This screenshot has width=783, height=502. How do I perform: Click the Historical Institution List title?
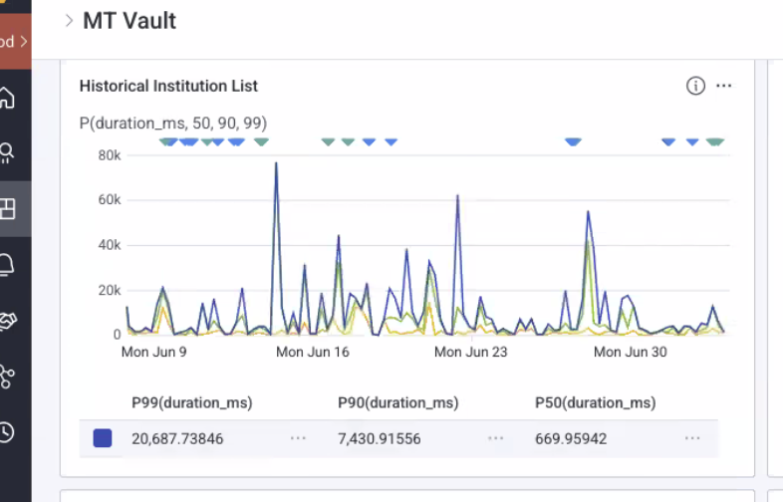point(168,86)
